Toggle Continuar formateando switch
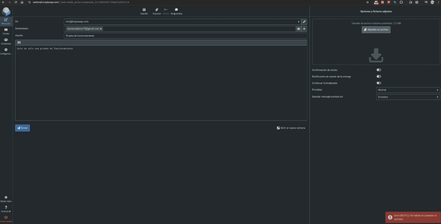The height and width of the screenshot is (224, 441). point(379,83)
